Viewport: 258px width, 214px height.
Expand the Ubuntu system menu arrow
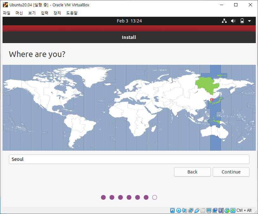coord(249,21)
